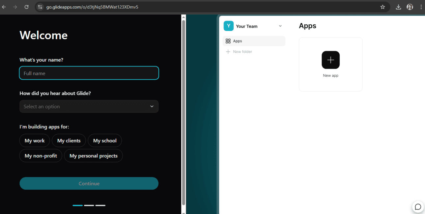Open the chat support bubble icon
This screenshot has height=214, width=425.
pyautogui.click(x=418, y=207)
